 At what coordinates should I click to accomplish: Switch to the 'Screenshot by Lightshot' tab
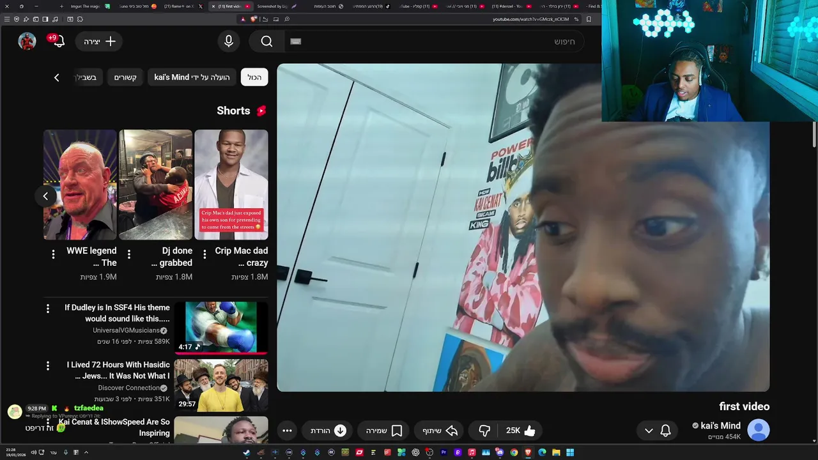[x=277, y=6]
